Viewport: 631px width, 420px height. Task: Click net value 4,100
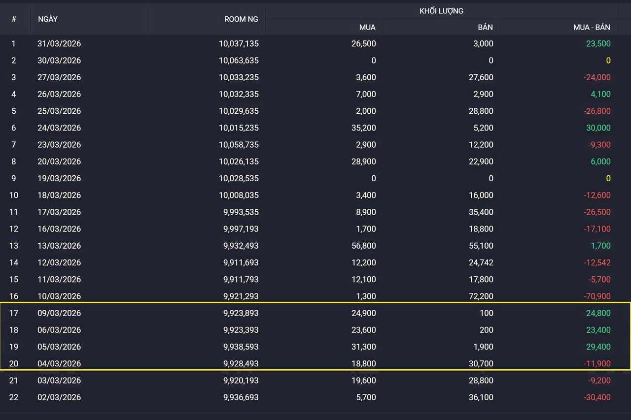[600, 94]
